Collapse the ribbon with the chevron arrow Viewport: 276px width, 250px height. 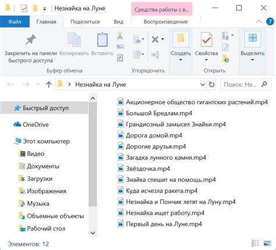[x=259, y=22]
